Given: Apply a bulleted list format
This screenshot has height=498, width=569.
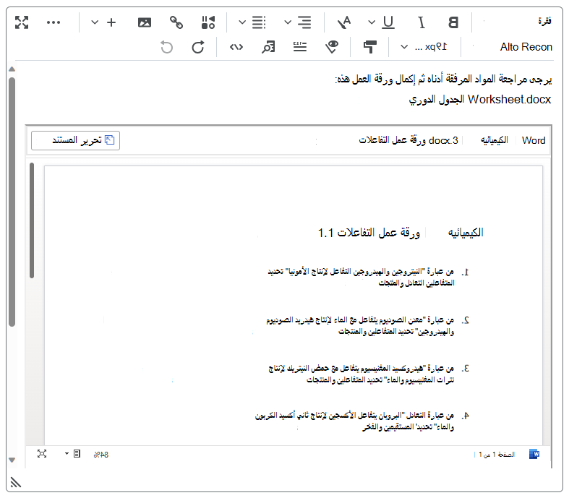Looking at the screenshot, I should click(x=259, y=22).
